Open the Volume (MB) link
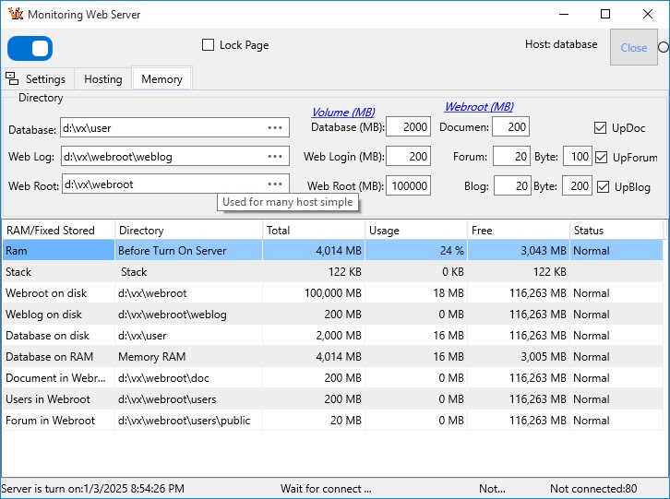 tap(343, 113)
